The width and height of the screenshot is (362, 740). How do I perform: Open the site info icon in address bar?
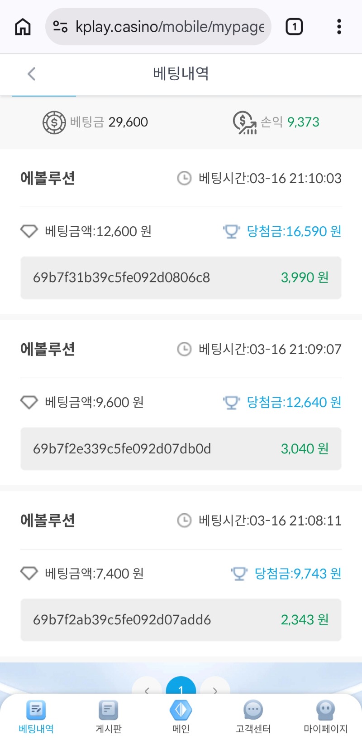coord(60,27)
